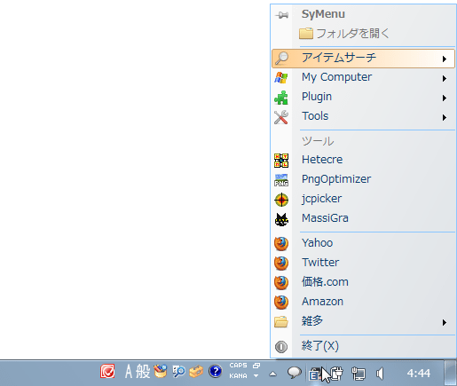This screenshot has width=457, height=386.
Task: Expand the アイテムサーチ submenu arrow
Action: coord(445,59)
